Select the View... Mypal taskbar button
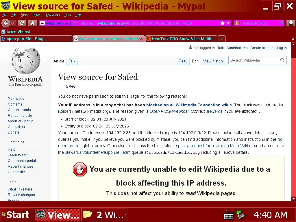This screenshot has height=222, width=296. click(x=57, y=215)
